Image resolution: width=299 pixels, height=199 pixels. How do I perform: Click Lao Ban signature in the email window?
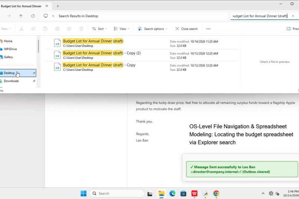tap(142, 140)
